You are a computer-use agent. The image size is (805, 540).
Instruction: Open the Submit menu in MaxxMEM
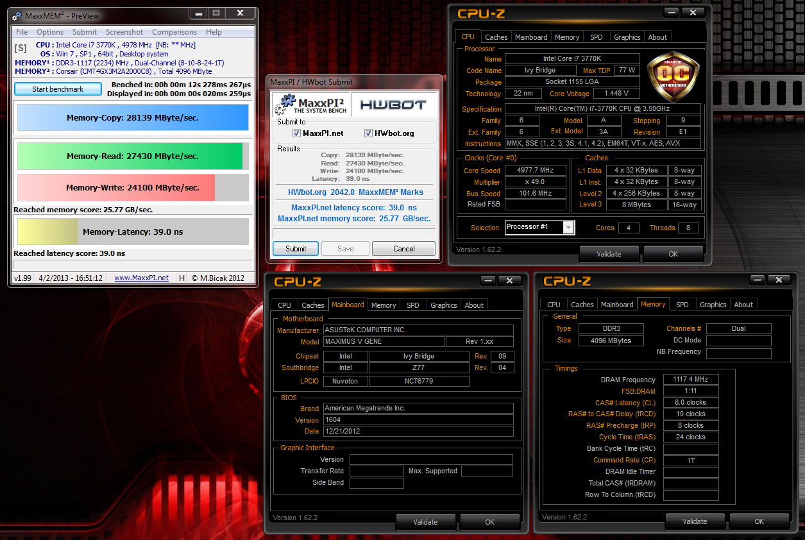(85, 32)
